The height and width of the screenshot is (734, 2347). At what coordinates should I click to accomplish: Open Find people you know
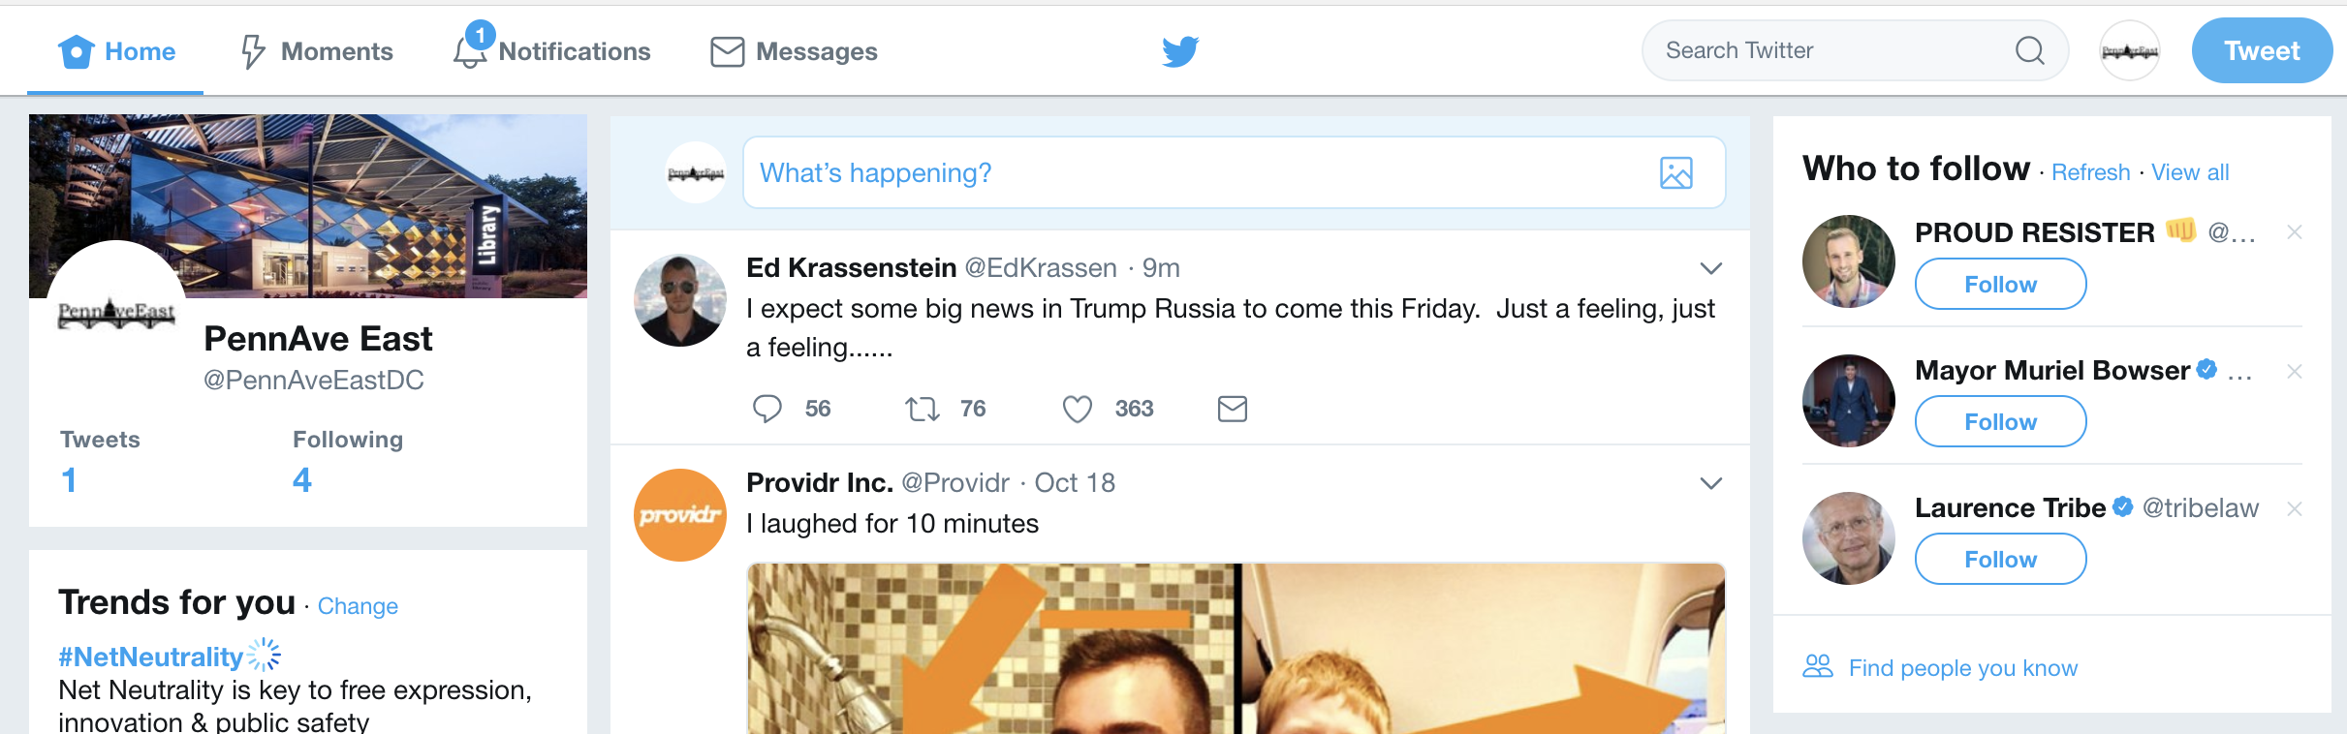[x=1962, y=668]
